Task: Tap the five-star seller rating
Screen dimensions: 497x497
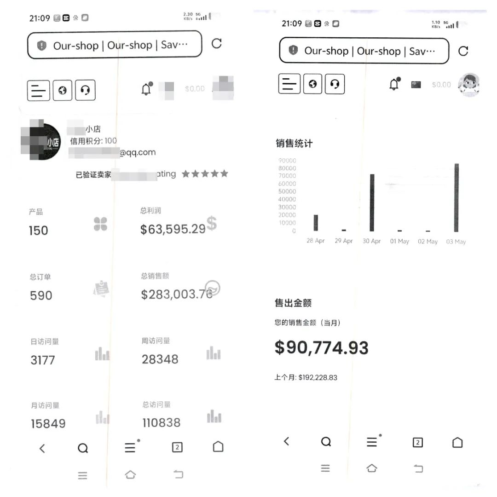Action: click(x=205, y=173)
